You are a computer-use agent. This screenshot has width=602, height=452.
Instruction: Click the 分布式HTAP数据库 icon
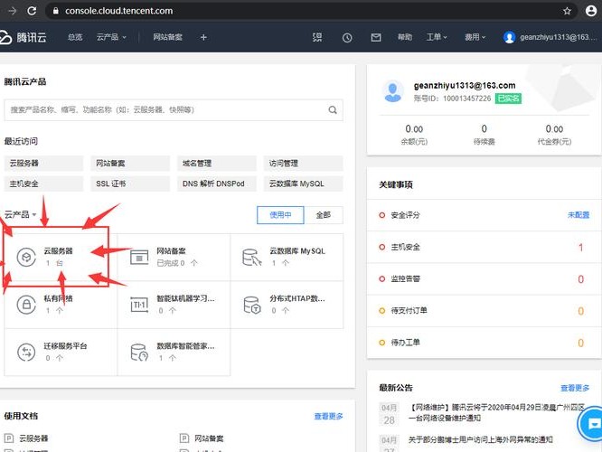point(252,305)
